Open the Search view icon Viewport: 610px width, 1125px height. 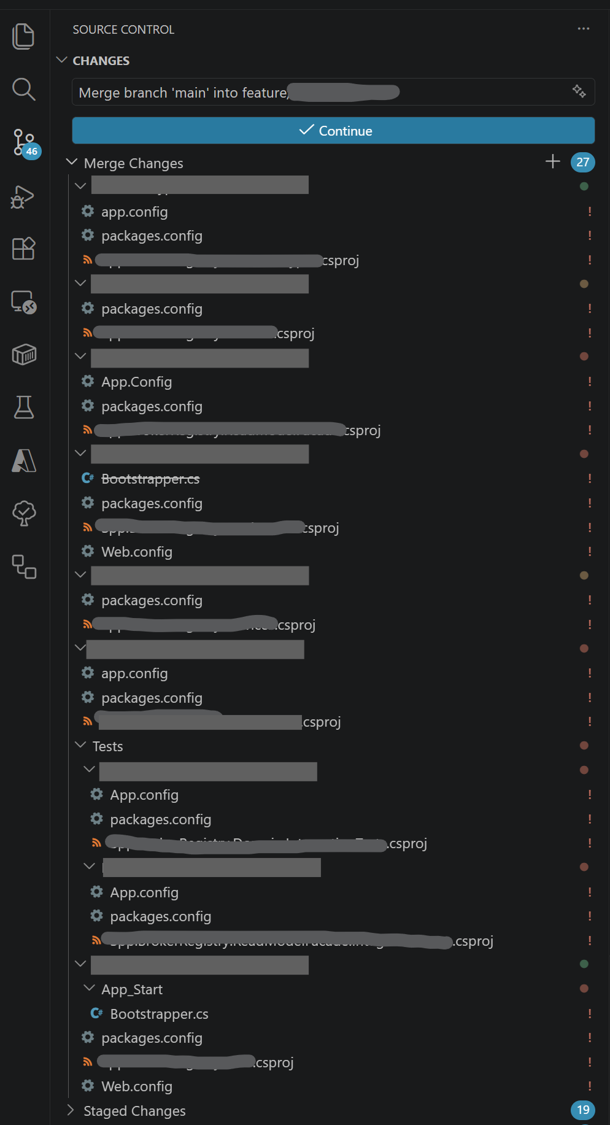point(23,89)
